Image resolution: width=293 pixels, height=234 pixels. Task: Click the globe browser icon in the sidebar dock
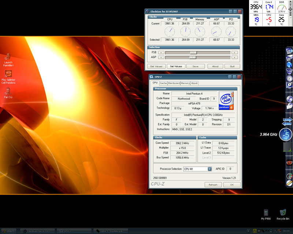(289, 99)
